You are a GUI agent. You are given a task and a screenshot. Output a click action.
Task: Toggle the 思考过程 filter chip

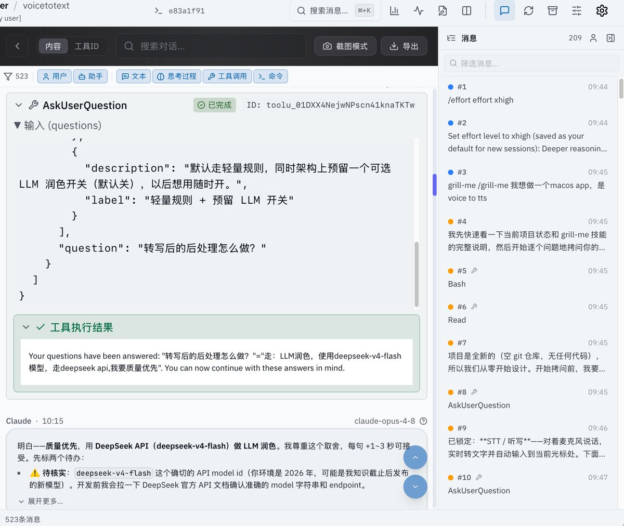(x=177, y=76)
